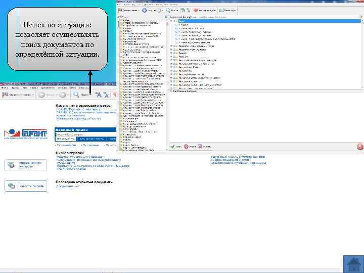Open the Документы menu in main Garant window
This screenshot has width=364, height=273.
click(x=48, y=88)
